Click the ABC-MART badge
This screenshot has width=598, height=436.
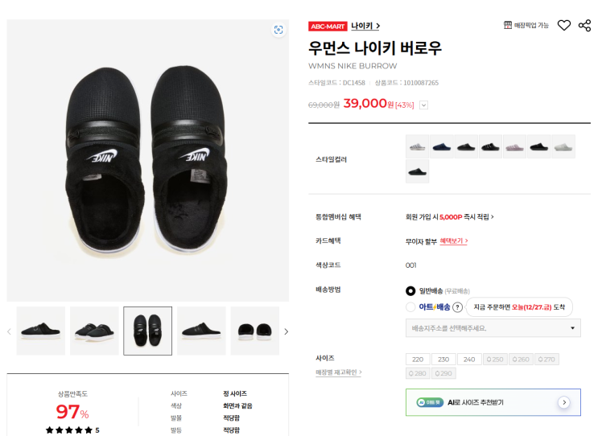point(328,27)
